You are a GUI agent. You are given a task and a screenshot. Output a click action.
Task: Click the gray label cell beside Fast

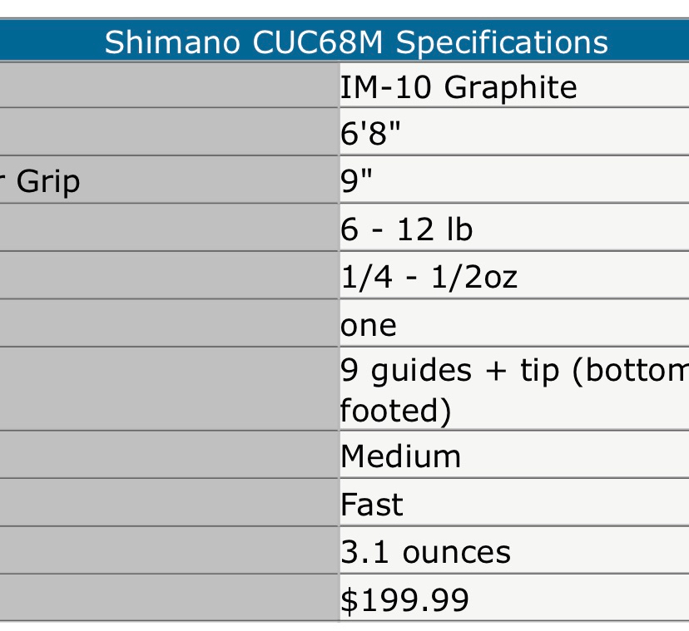tap(166, 505)
